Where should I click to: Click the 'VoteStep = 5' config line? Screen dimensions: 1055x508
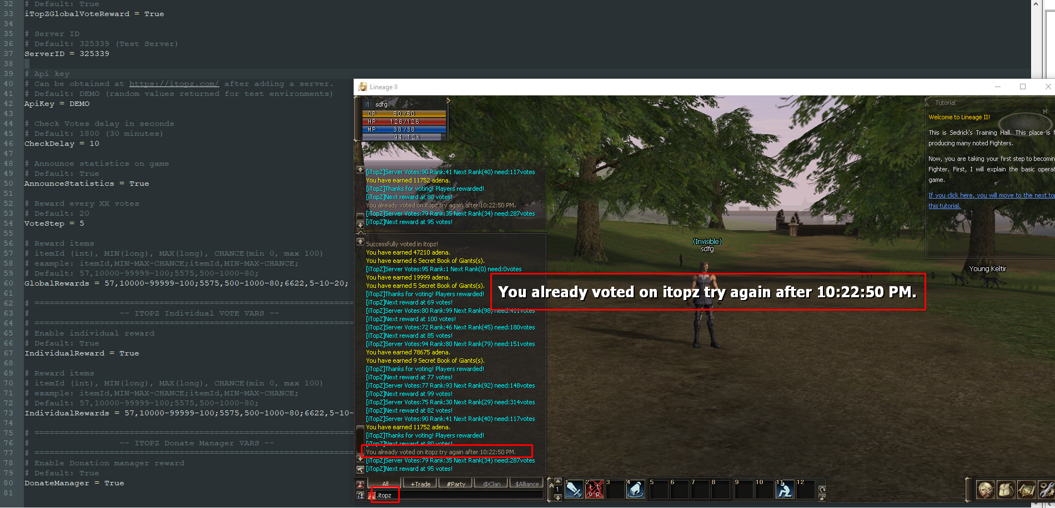point(54,223)
